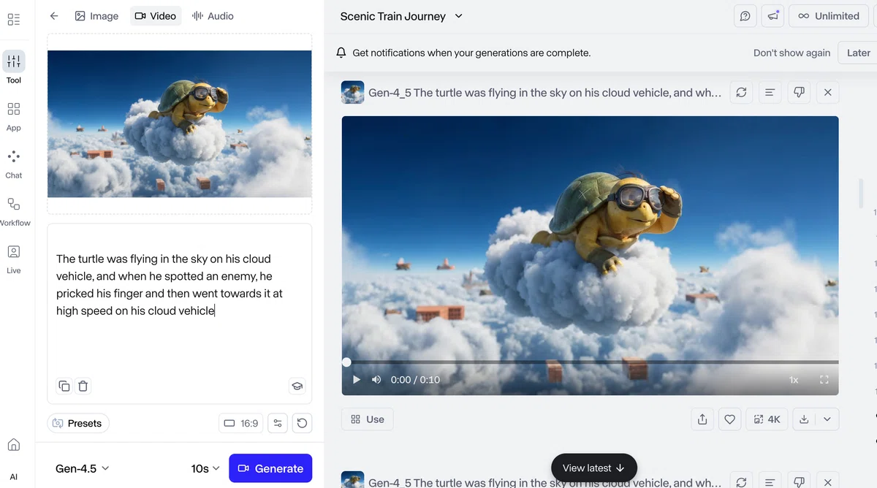Enter fullscreen on the video player
Viewport: 877px width, 488px height.
[x=824, y=380]
